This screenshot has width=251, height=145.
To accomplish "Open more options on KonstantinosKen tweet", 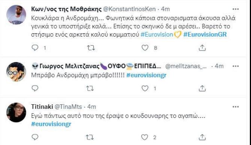I will tap(236, 9).
